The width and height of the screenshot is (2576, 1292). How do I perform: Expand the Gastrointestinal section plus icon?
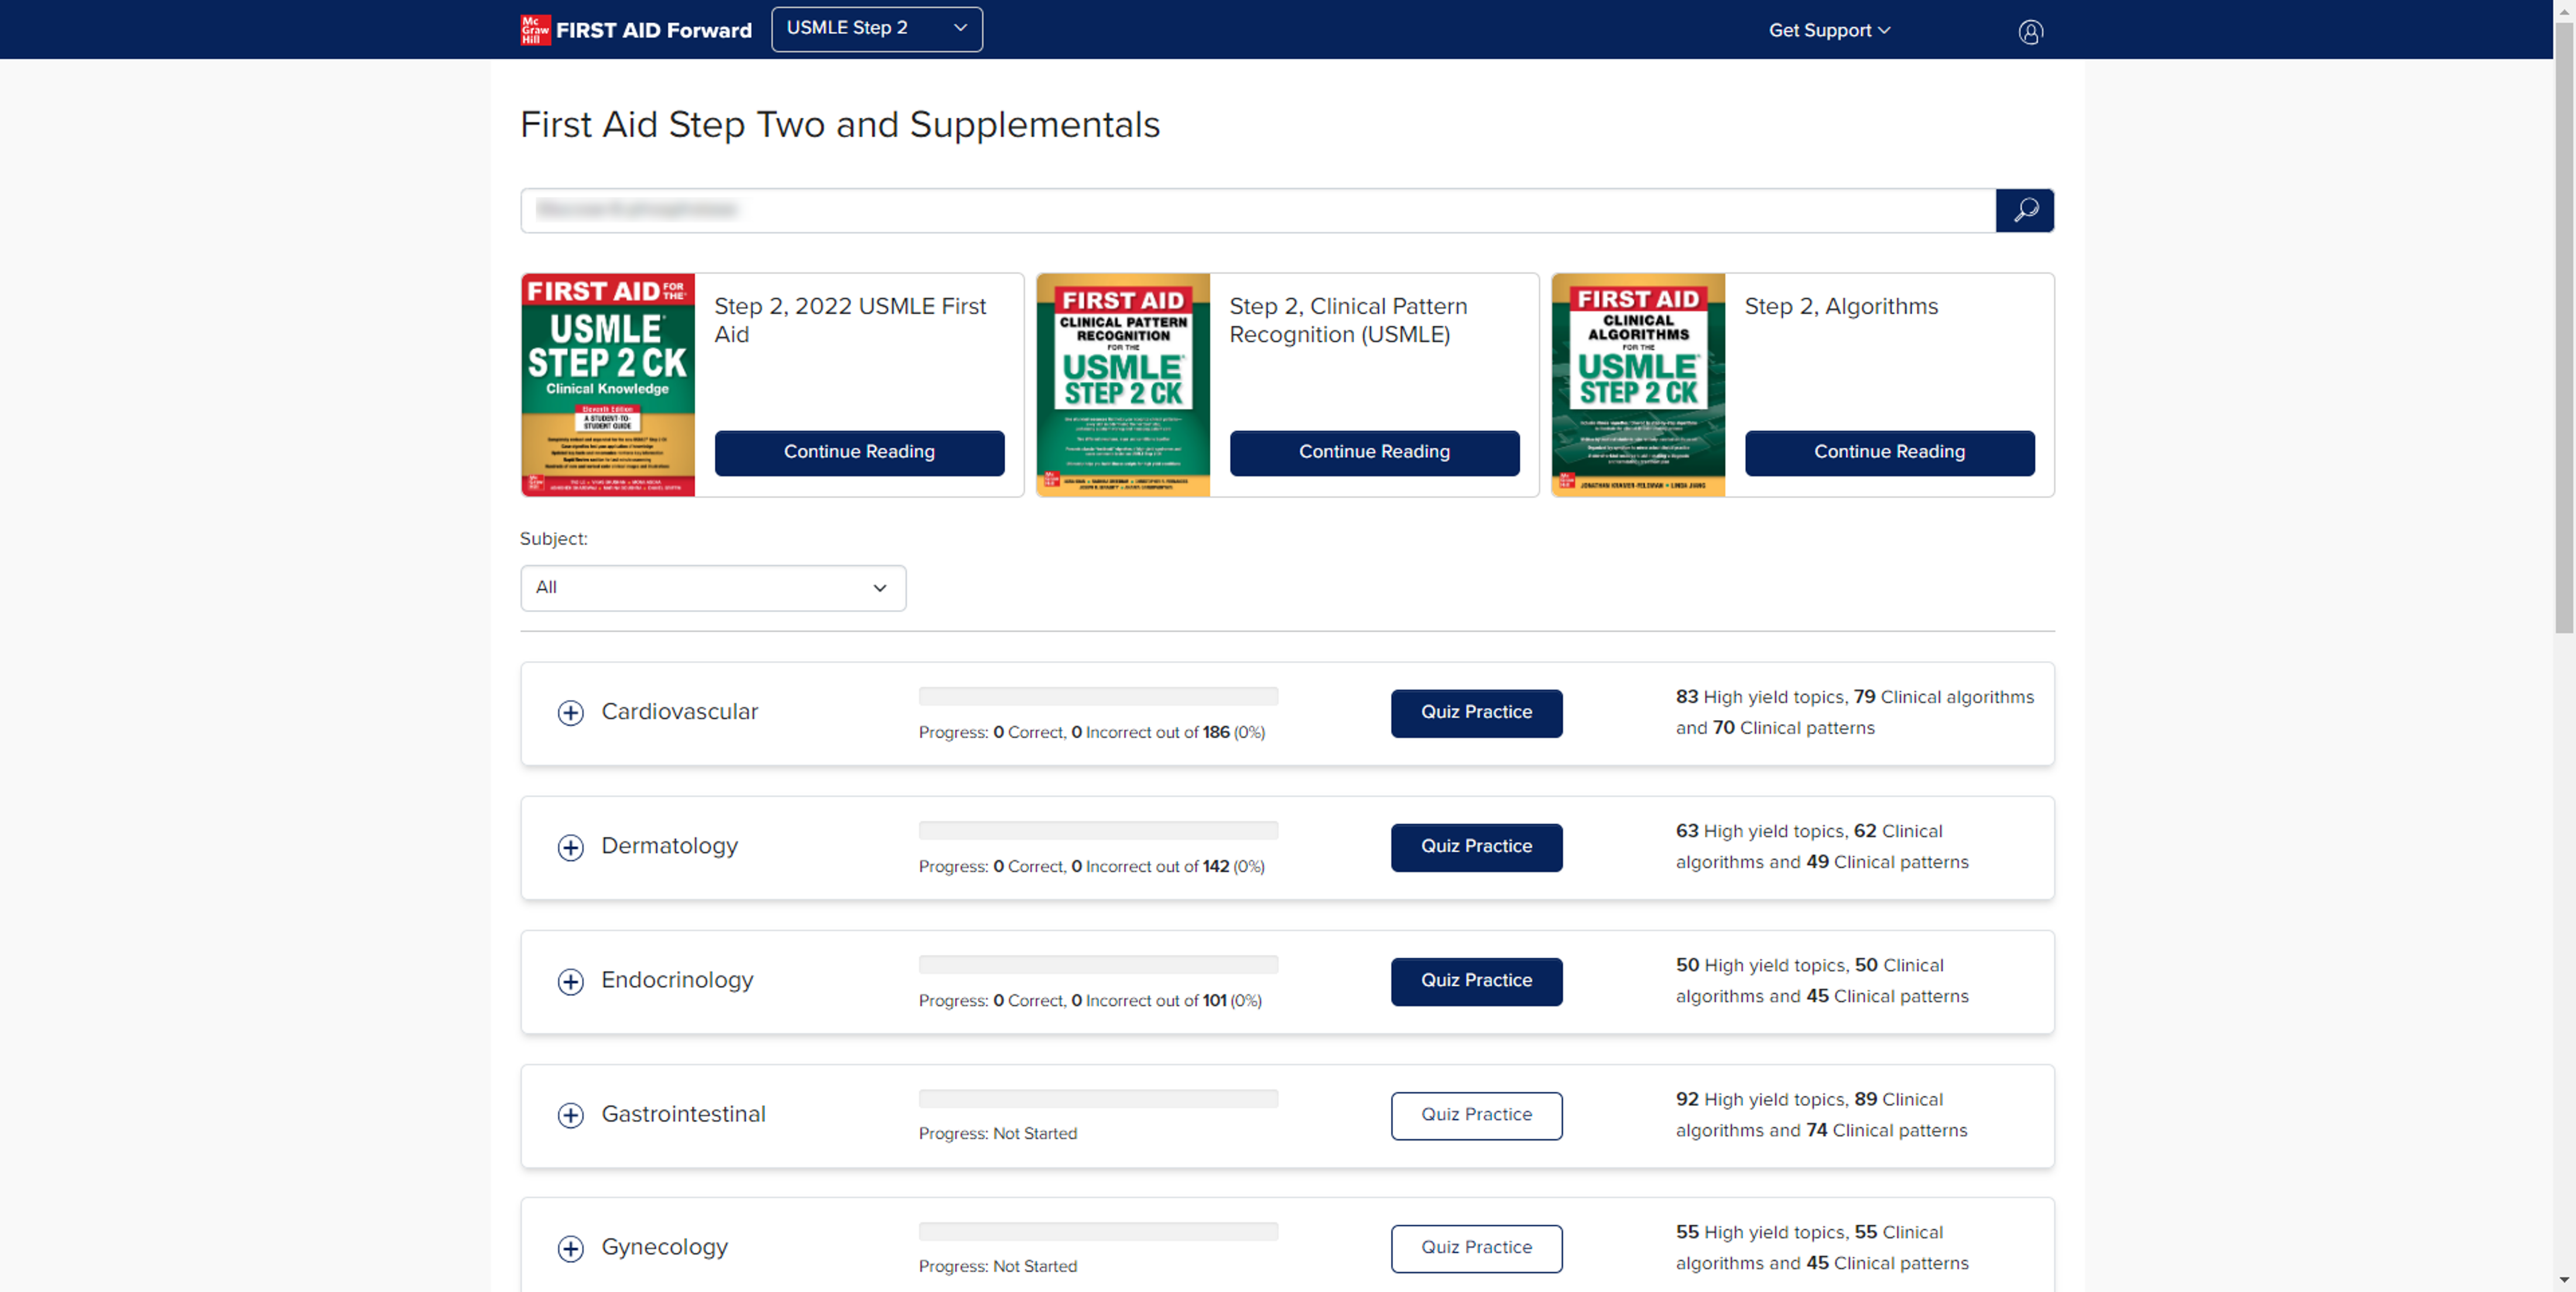pos(570,1115)
